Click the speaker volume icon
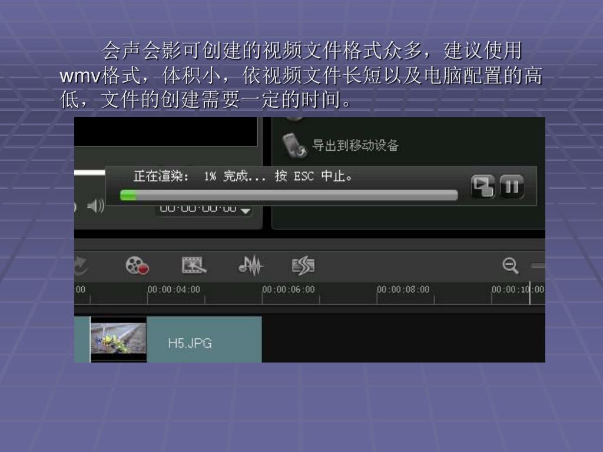The image size is (603, 452). click(95, 206)
